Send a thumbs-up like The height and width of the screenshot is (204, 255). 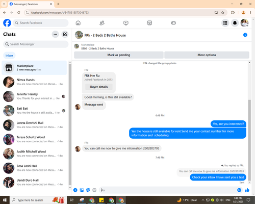point(247,190)
